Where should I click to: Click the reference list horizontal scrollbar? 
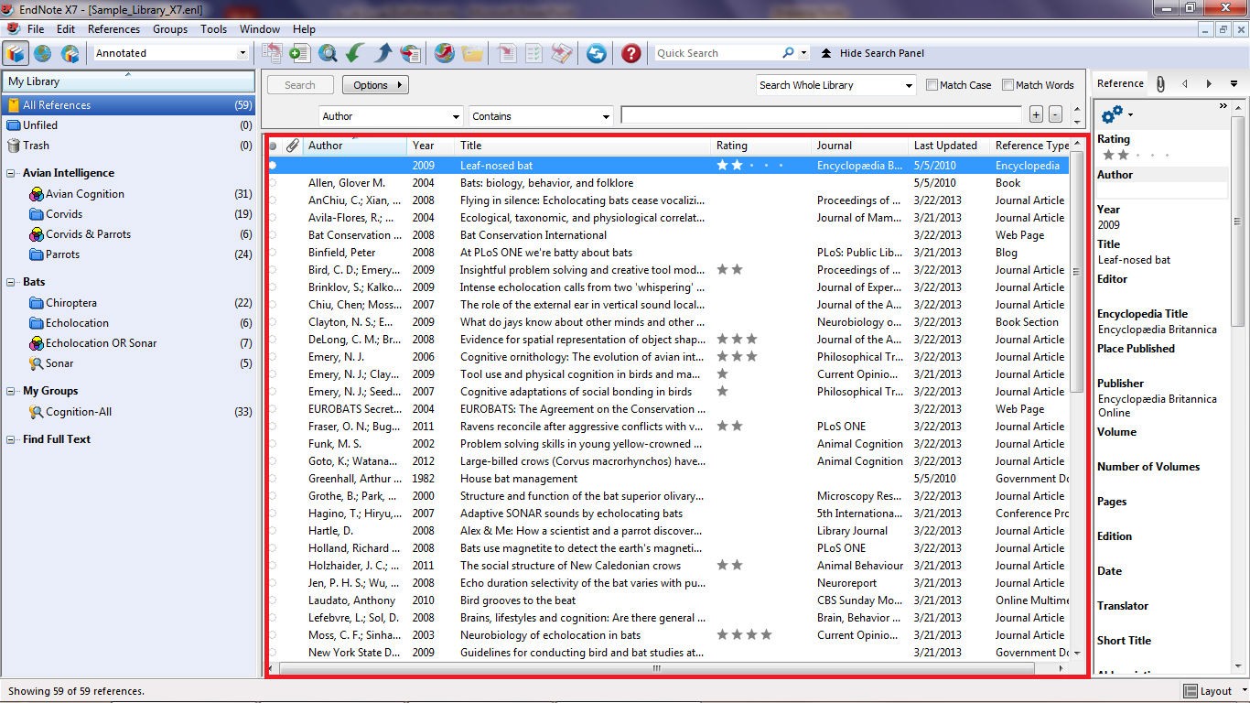[656, 668]
